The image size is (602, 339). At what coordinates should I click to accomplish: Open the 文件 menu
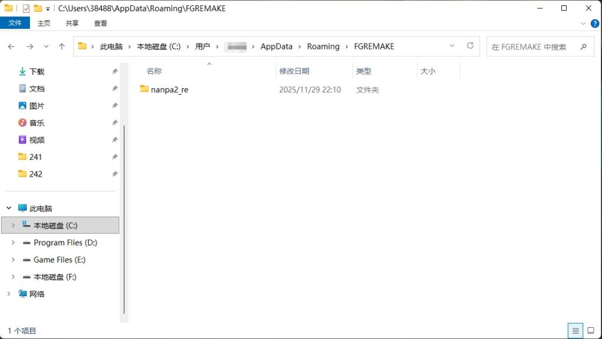(x=15, y=23)
